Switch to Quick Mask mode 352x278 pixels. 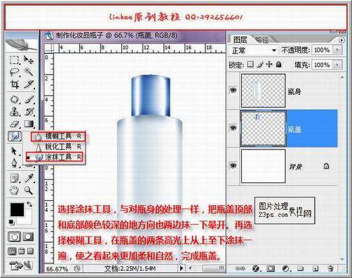click(x=28, y=236)
